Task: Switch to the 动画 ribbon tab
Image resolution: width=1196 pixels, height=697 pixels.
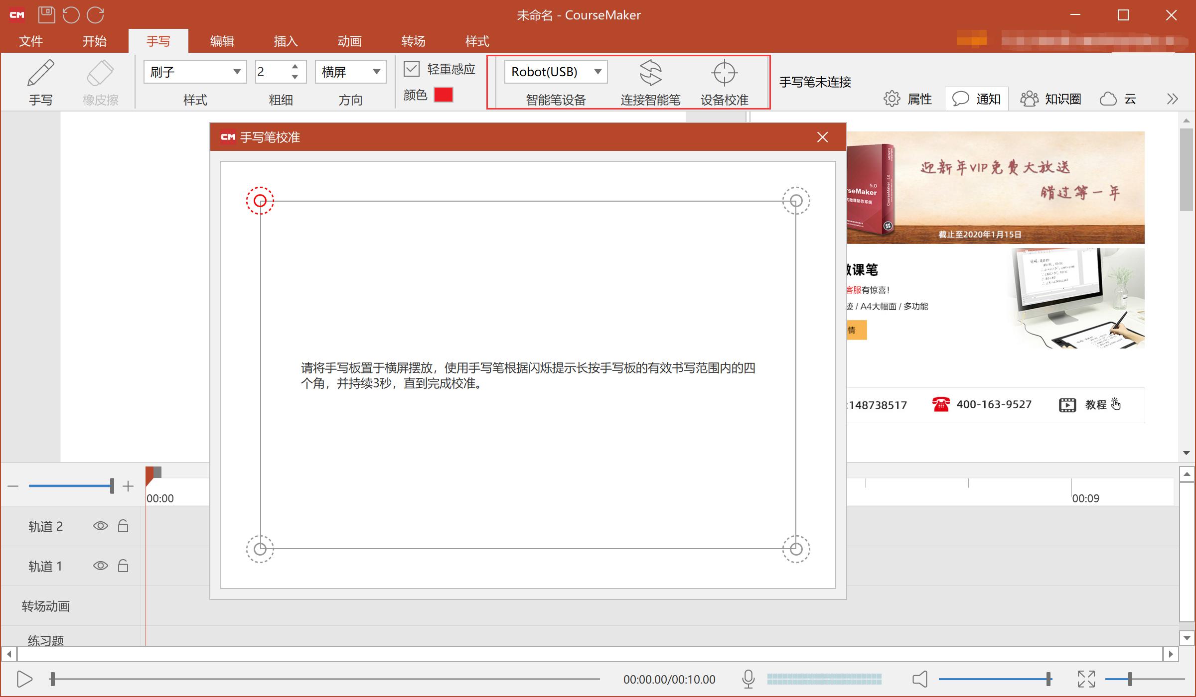Action: click(x=349, y=41)
